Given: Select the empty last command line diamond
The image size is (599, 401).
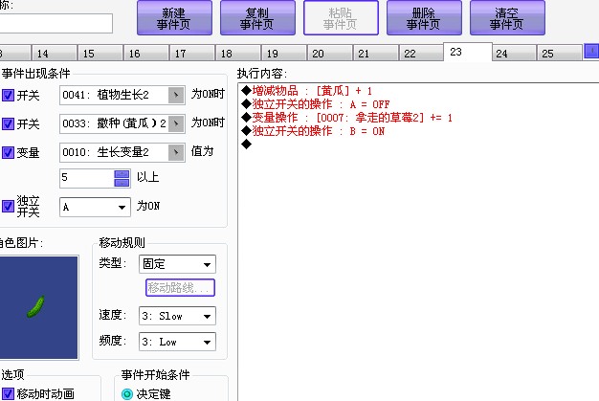Looking at the screenshot, I should tap(247, 144).
